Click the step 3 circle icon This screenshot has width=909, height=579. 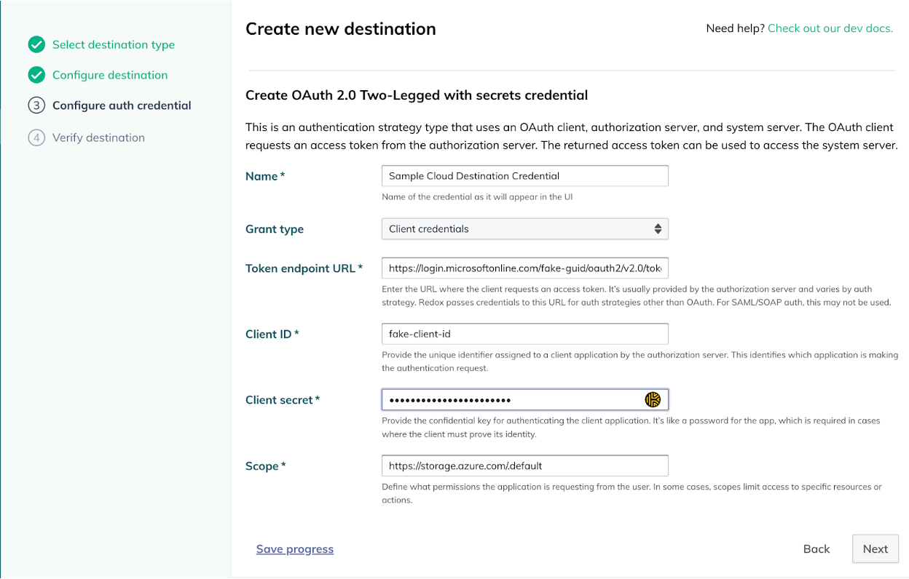click(36, 105)
